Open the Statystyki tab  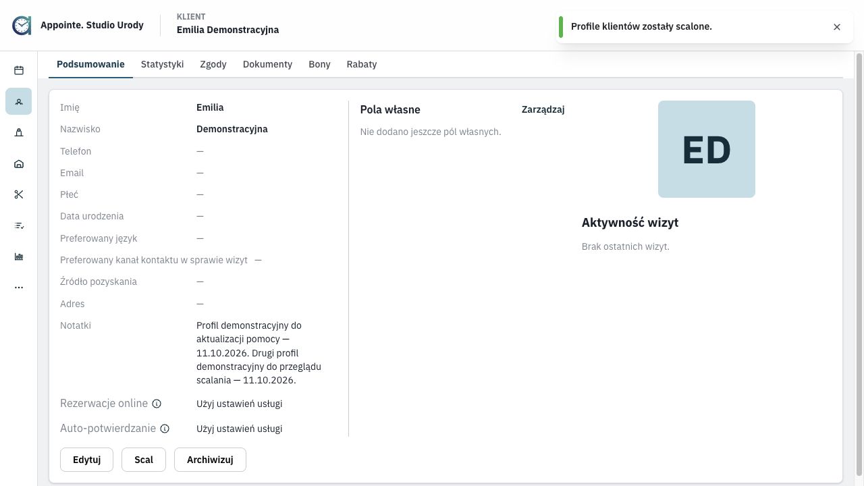point(163,64)
